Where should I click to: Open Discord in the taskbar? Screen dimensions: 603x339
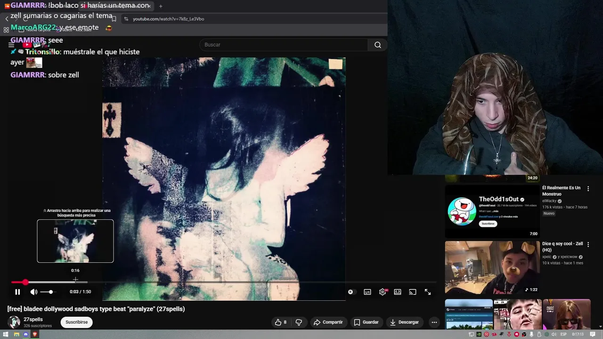[x=26, y=335]
